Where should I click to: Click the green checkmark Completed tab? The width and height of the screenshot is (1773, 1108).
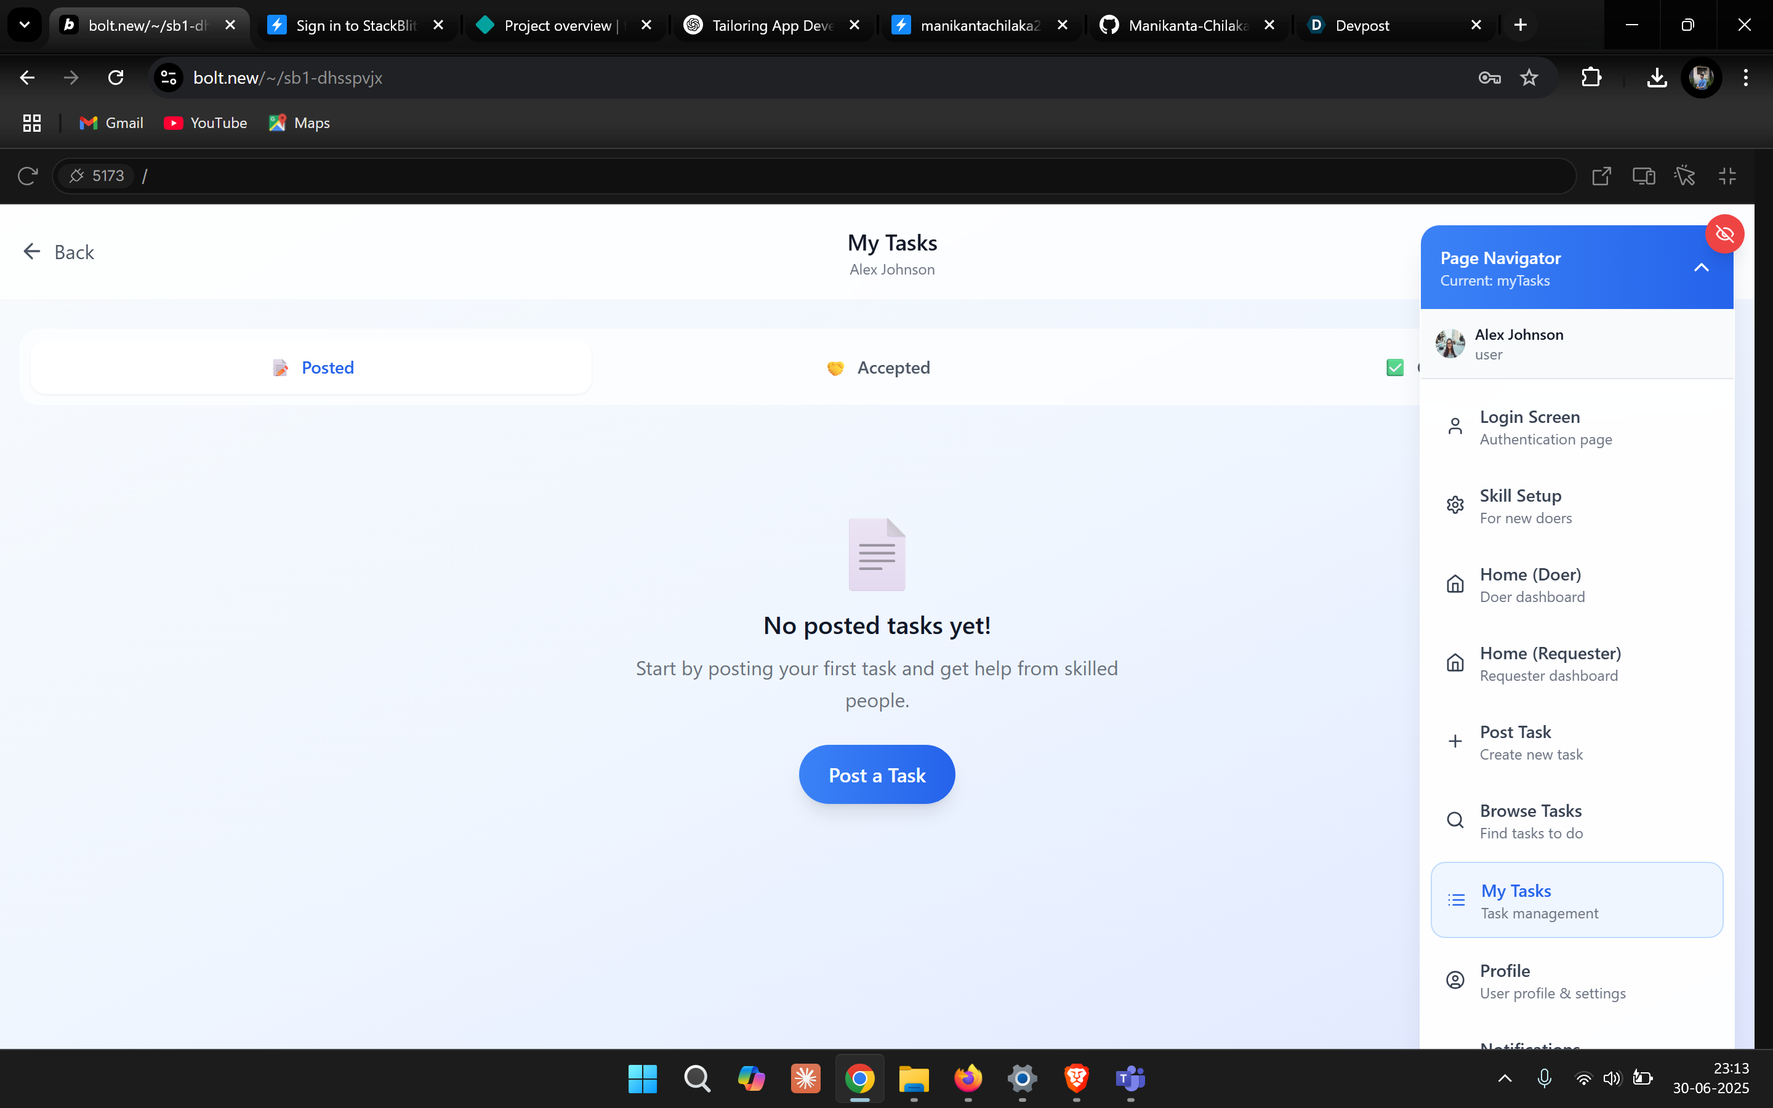[x=1396, y=368]
